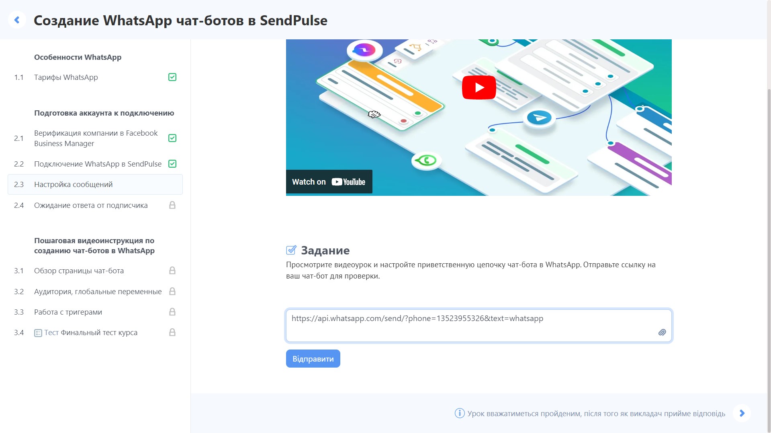Open video via Watch on YouTube

(x=329, y=182)
